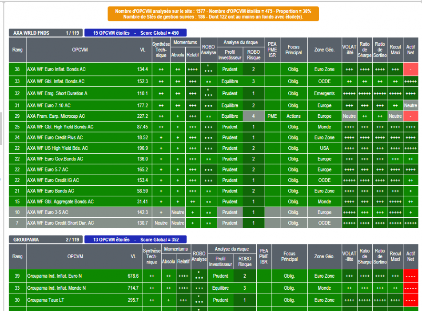Open fund AXA WF Gbl. Inflat. Bonds AC
The height and width of the screenshot is (311, 422).
[56, 81]
